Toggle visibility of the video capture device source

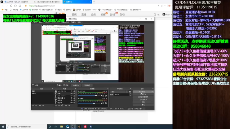pyautogui.click(x=72, y=91)
